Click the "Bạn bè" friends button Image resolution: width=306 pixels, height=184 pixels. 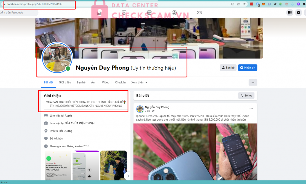pyautogui.click(x=228, y=68)
